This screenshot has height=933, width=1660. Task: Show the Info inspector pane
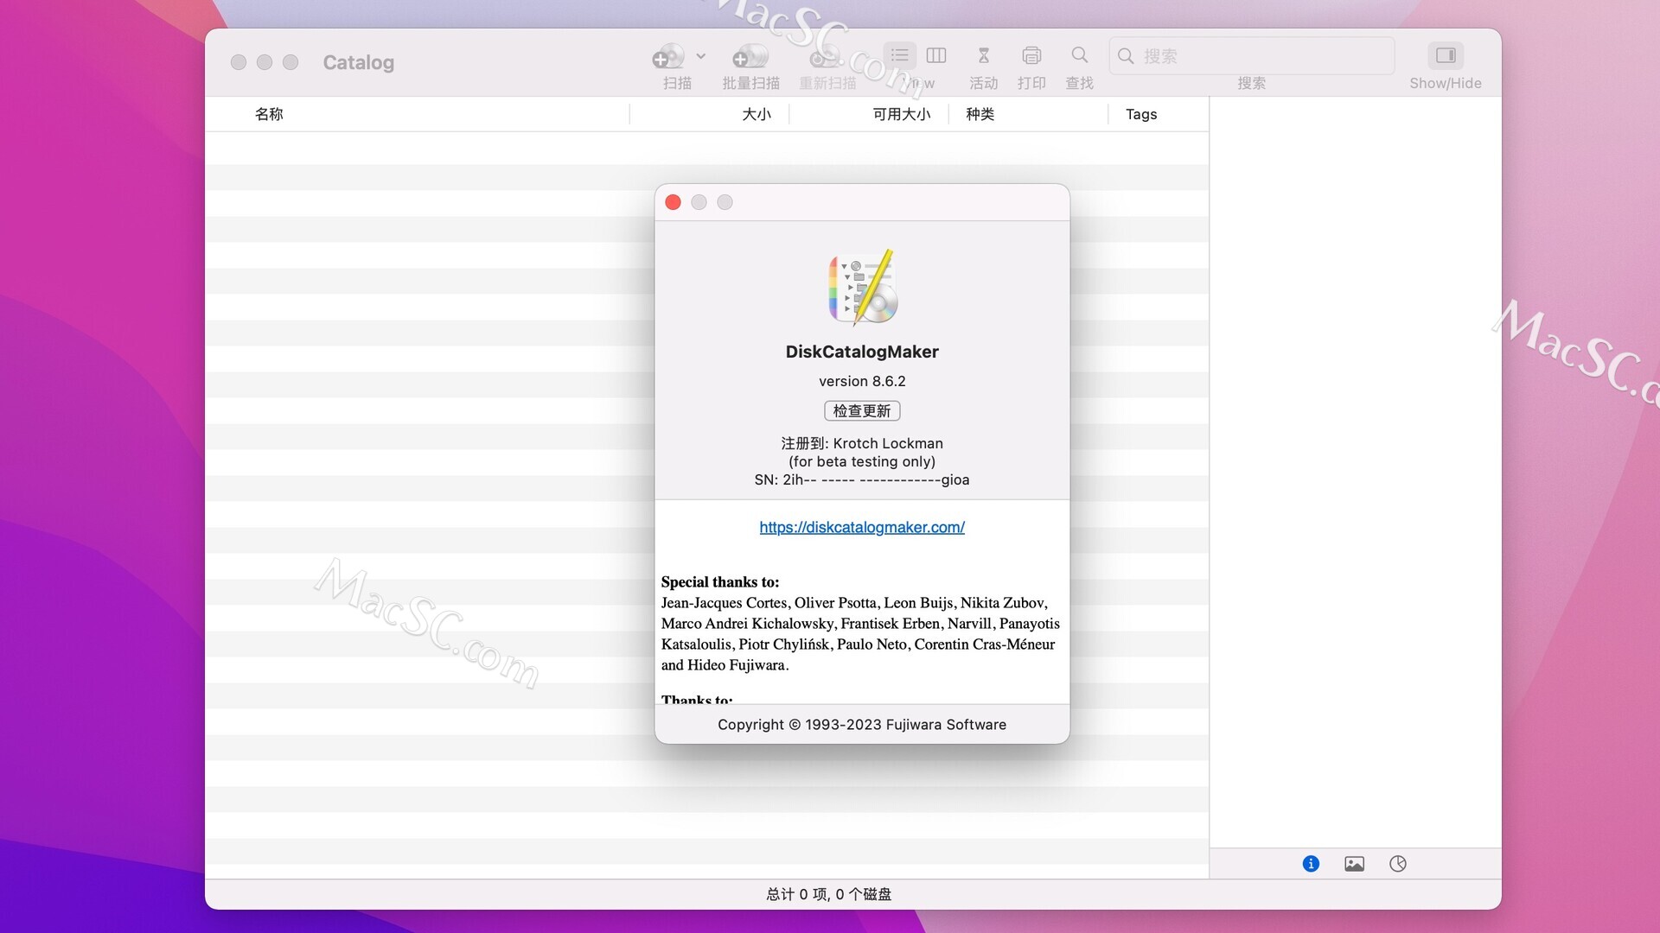pos(1310,863)
